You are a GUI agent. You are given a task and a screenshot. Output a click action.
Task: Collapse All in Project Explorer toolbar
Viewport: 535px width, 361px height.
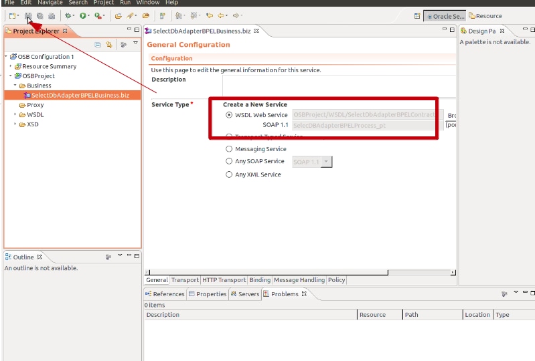pos(98,45)
